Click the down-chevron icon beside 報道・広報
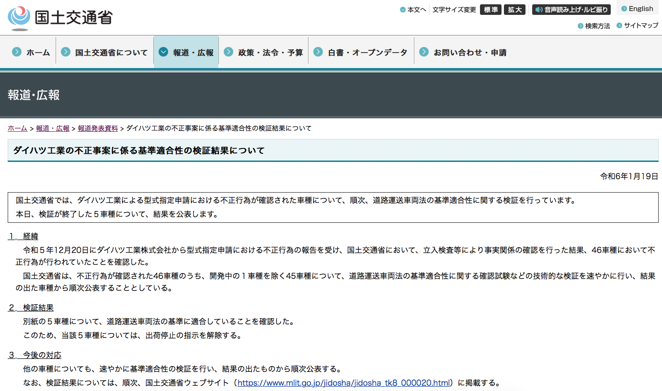The image size is (662, 391). [x=163, y=52]
